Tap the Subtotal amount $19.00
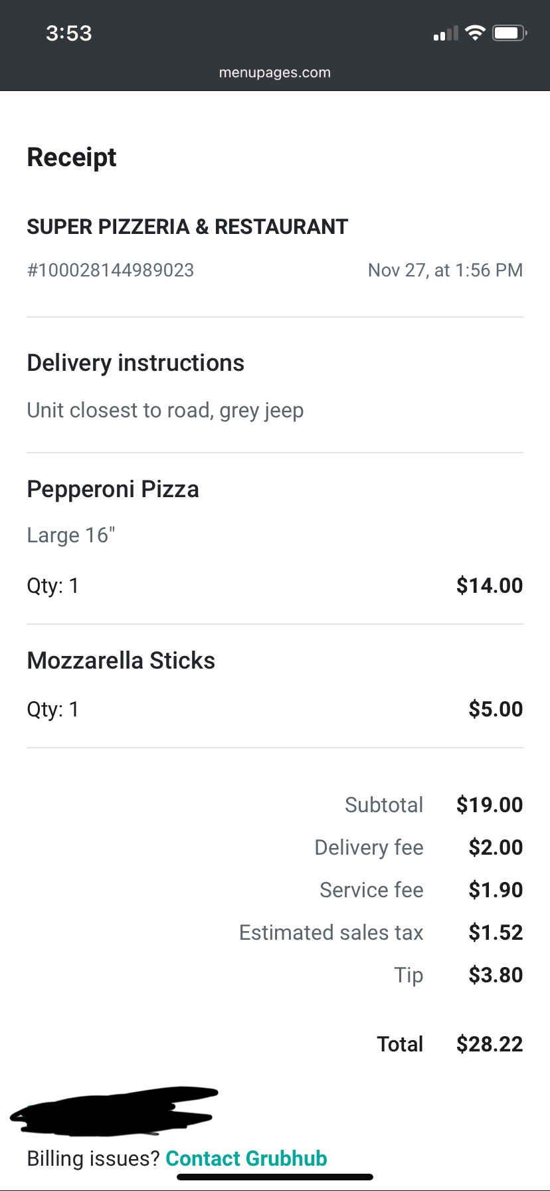The height and width of the screenshot is (1191, 550). point(490,805)
